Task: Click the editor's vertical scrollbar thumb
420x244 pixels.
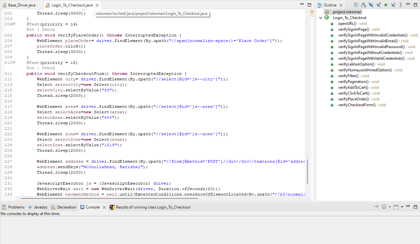Action: (x=307, y=171)
